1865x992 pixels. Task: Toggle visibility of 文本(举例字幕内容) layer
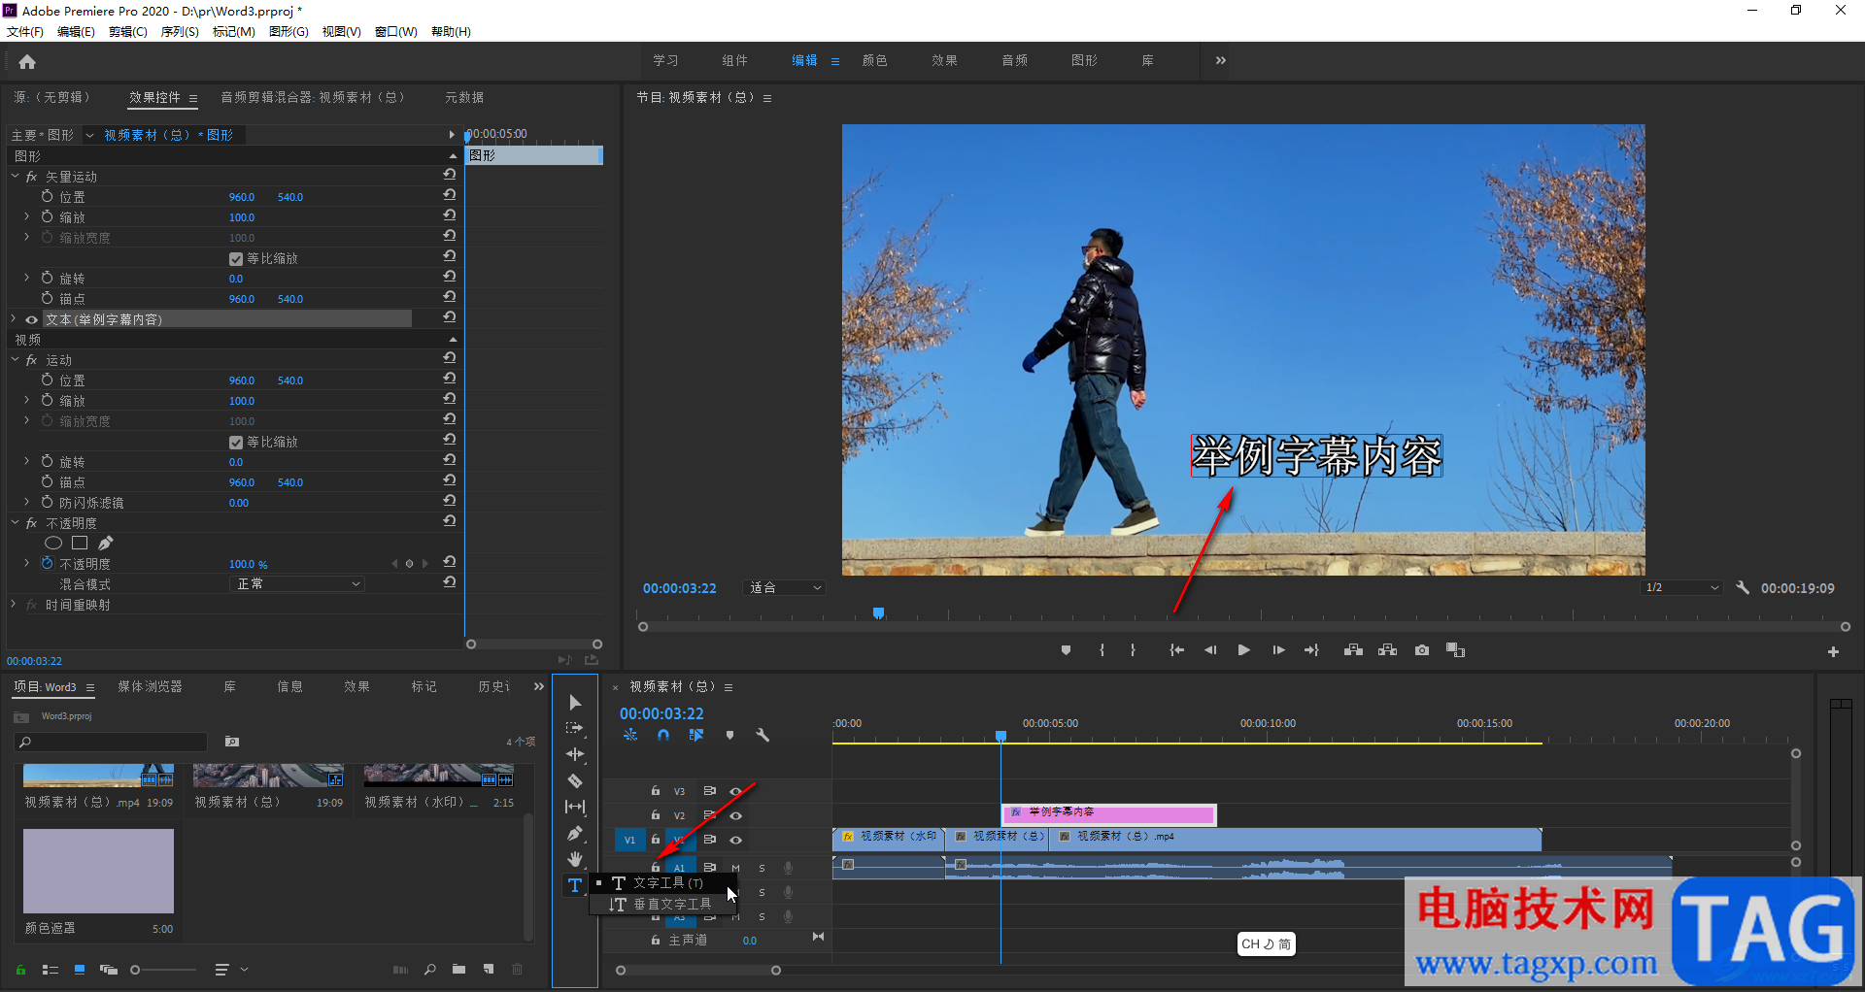(31, 319)
